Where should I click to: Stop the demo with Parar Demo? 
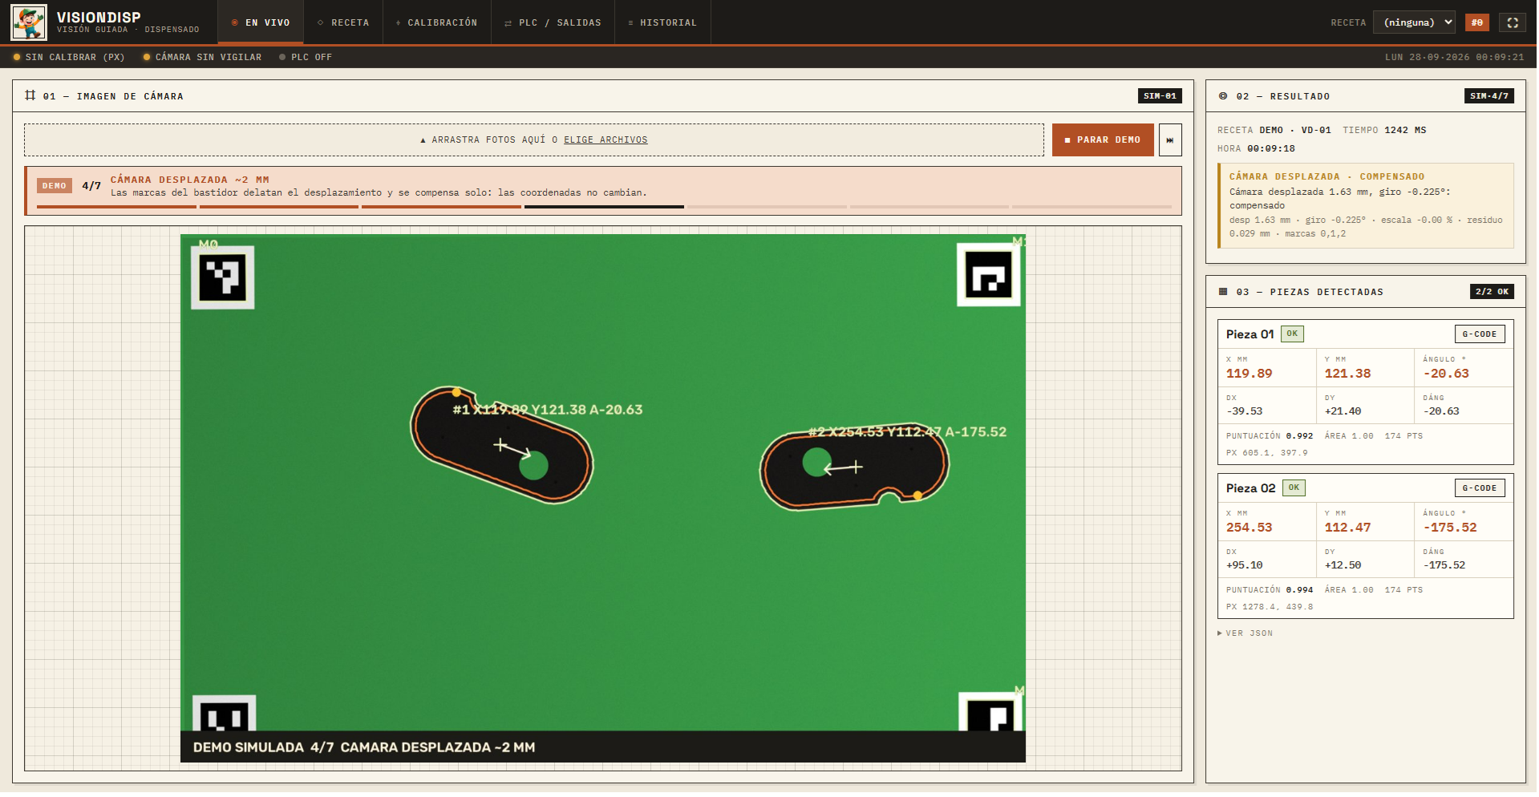click(1103, 140)
